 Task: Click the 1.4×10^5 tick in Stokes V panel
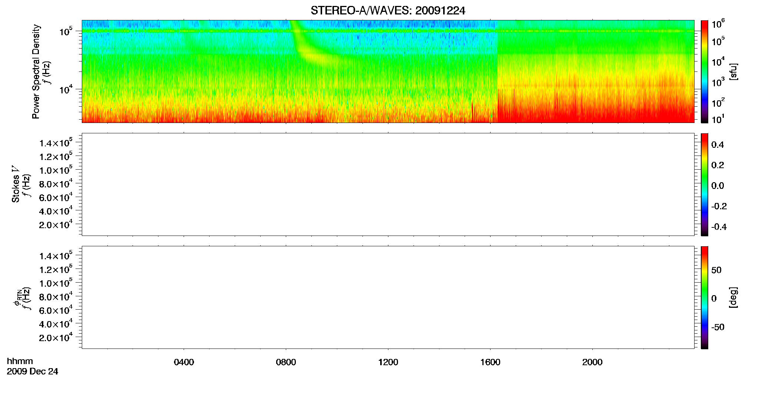click(x=56, y=142)
